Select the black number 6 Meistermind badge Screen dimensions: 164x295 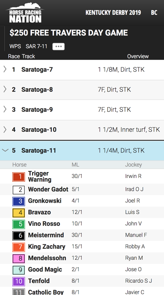pos(19,236)
